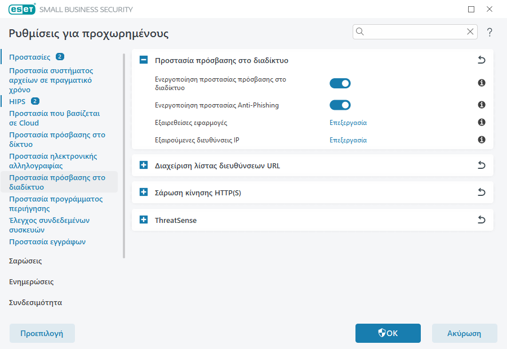Screen dimensions: 507x349
Task: Expand the ThreatSense section
Action: pyautogui.click(x=144, y=220)
